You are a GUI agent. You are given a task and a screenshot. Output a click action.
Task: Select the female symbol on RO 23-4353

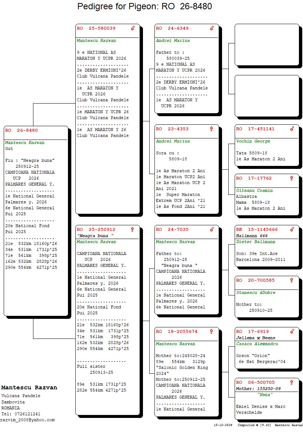211,129
